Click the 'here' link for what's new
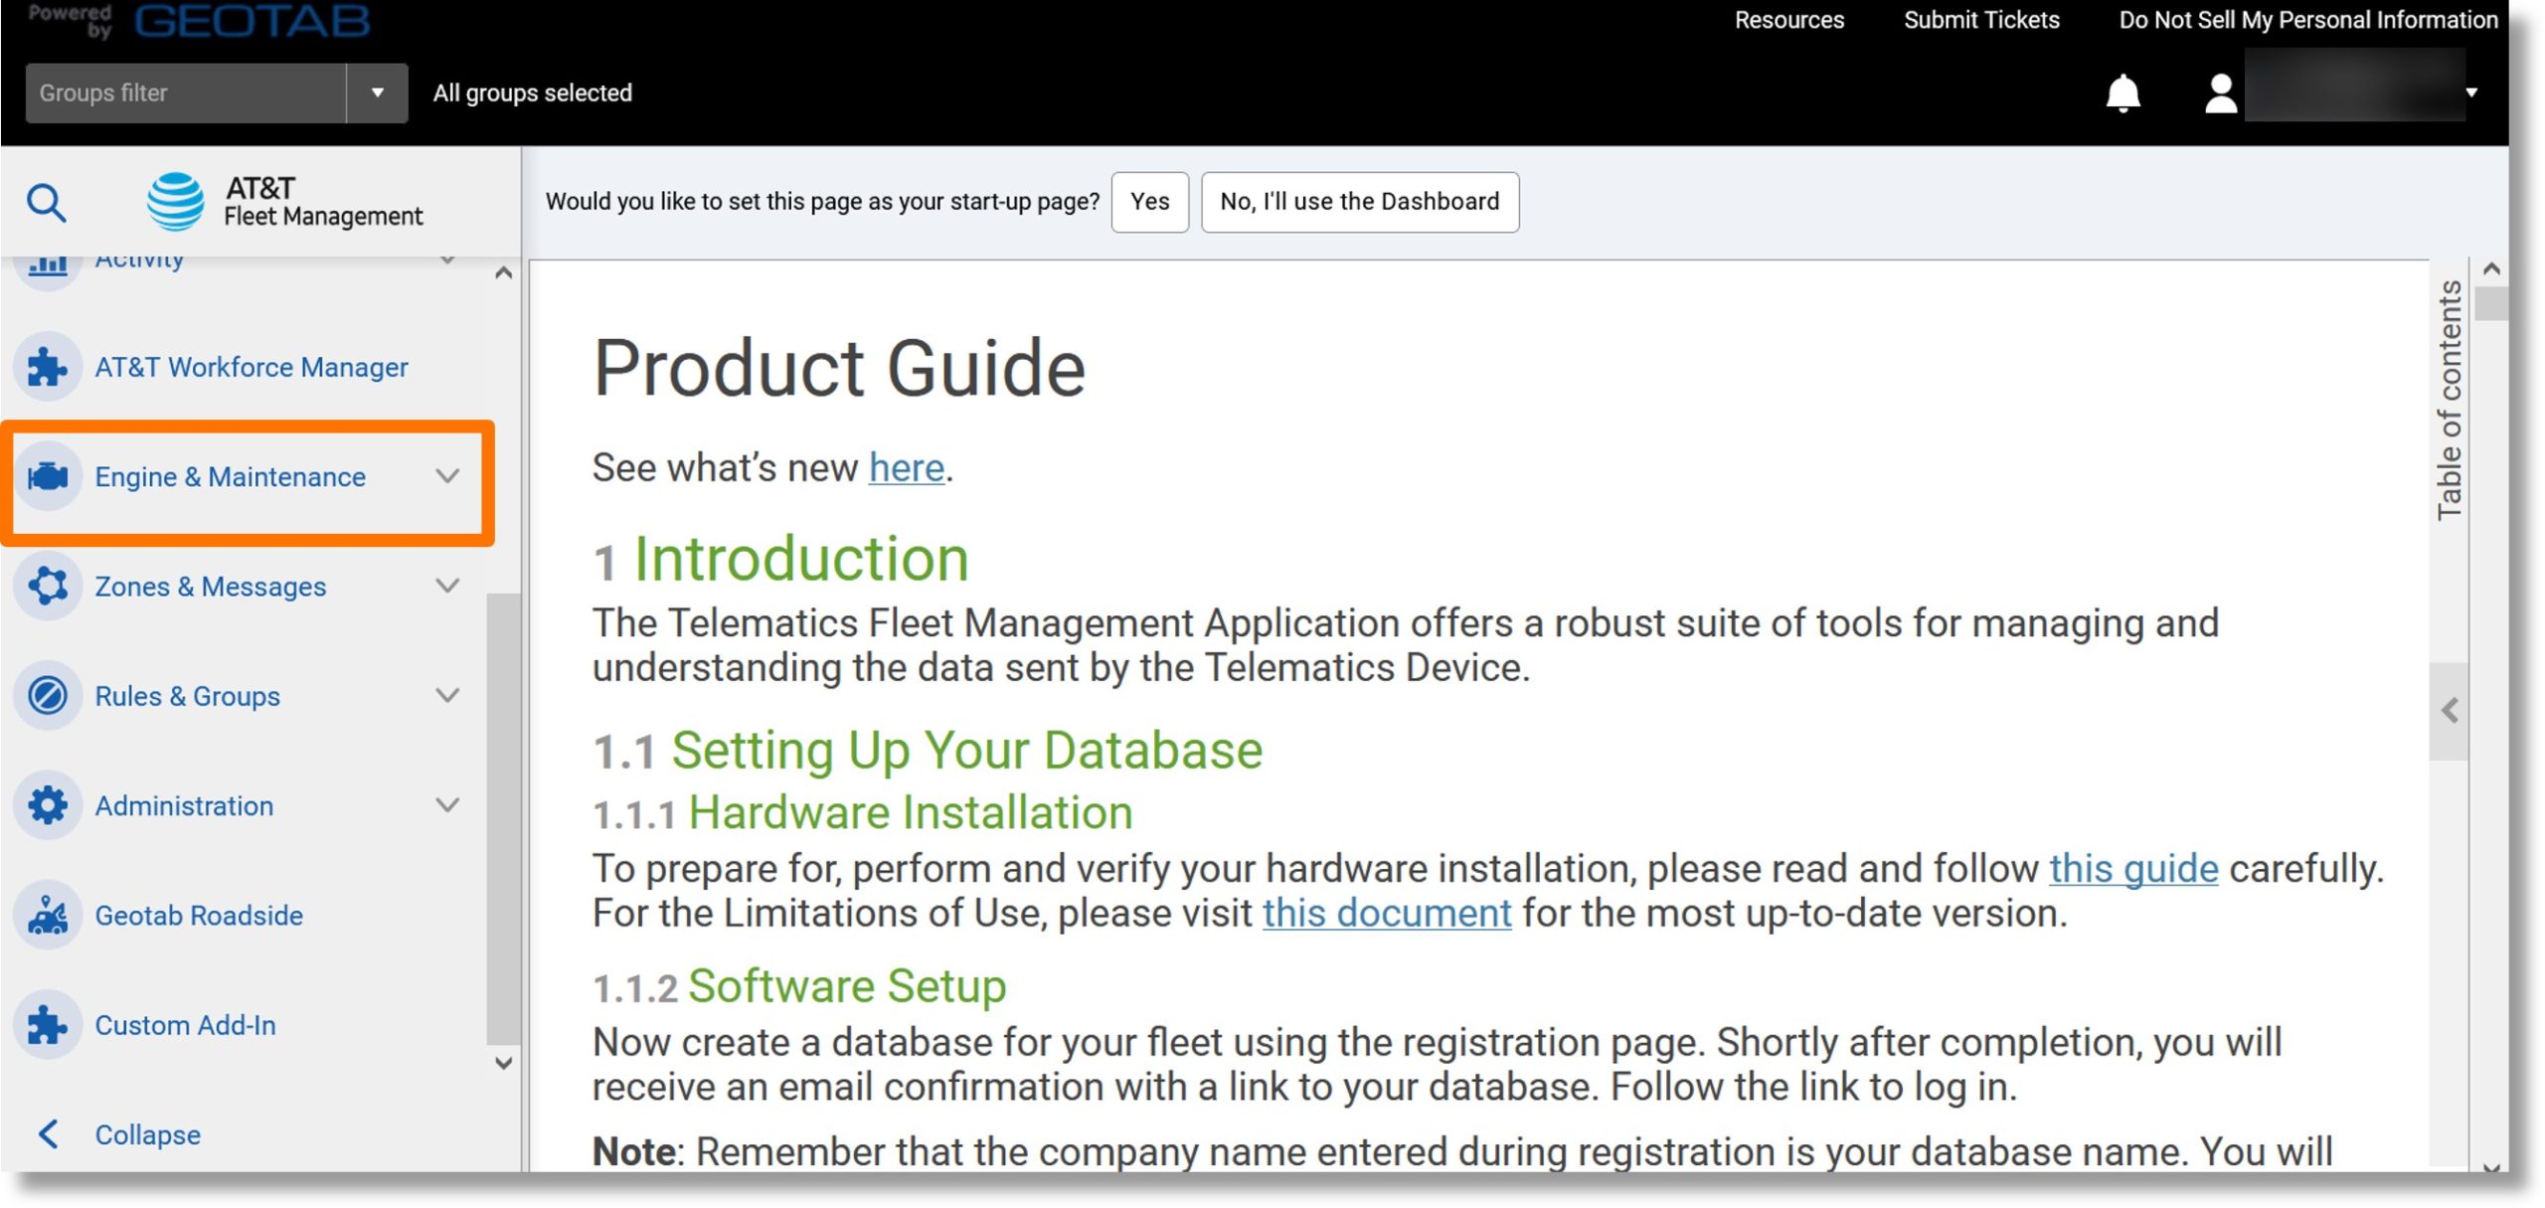This screenshot has height=1208, width=2545. (906, 467)
